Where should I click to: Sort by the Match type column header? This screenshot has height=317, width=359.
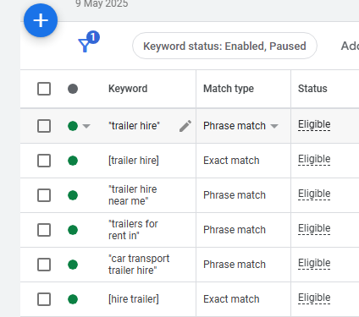(229, 89)
